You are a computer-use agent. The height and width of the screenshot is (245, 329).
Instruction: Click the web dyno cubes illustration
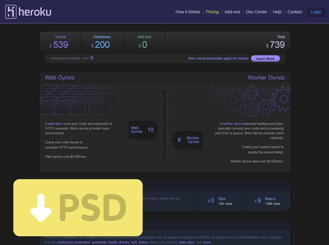click(x=82, y=100)
